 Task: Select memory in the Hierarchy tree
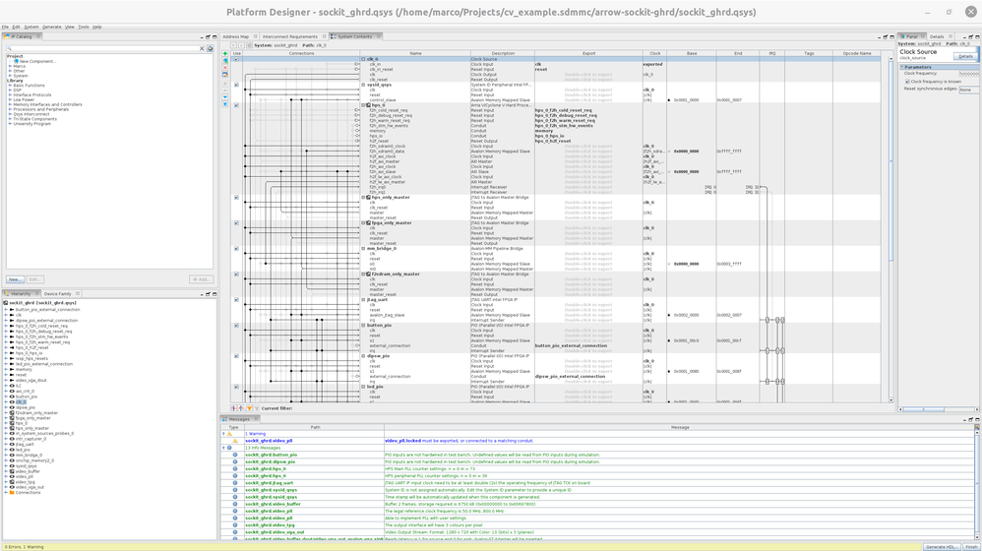coord(22,370)
